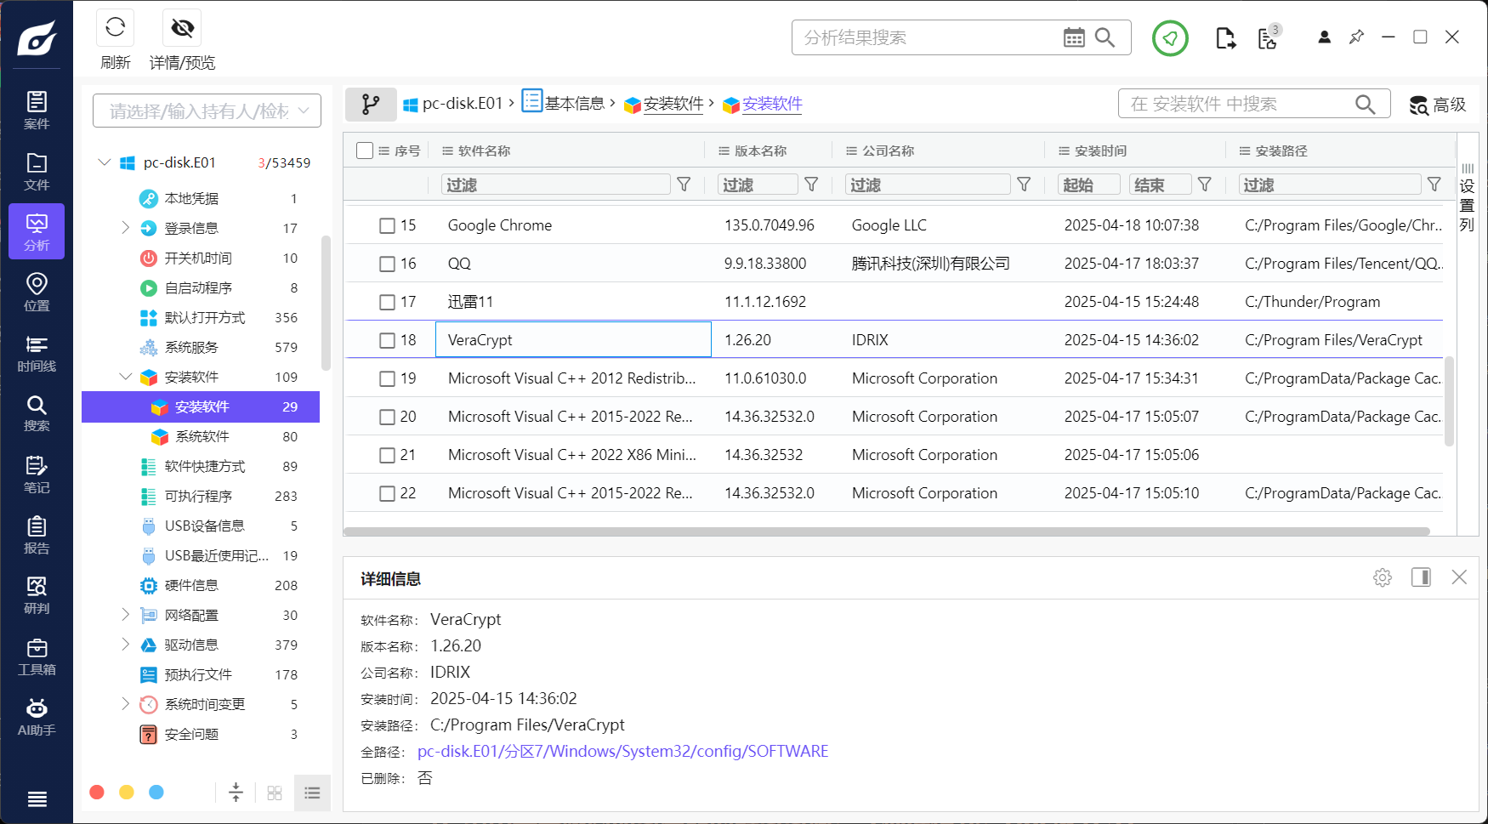Click the green circular shield icon
The height and width of the screenshot is (824, 1488).
[x=1170, y=38]
